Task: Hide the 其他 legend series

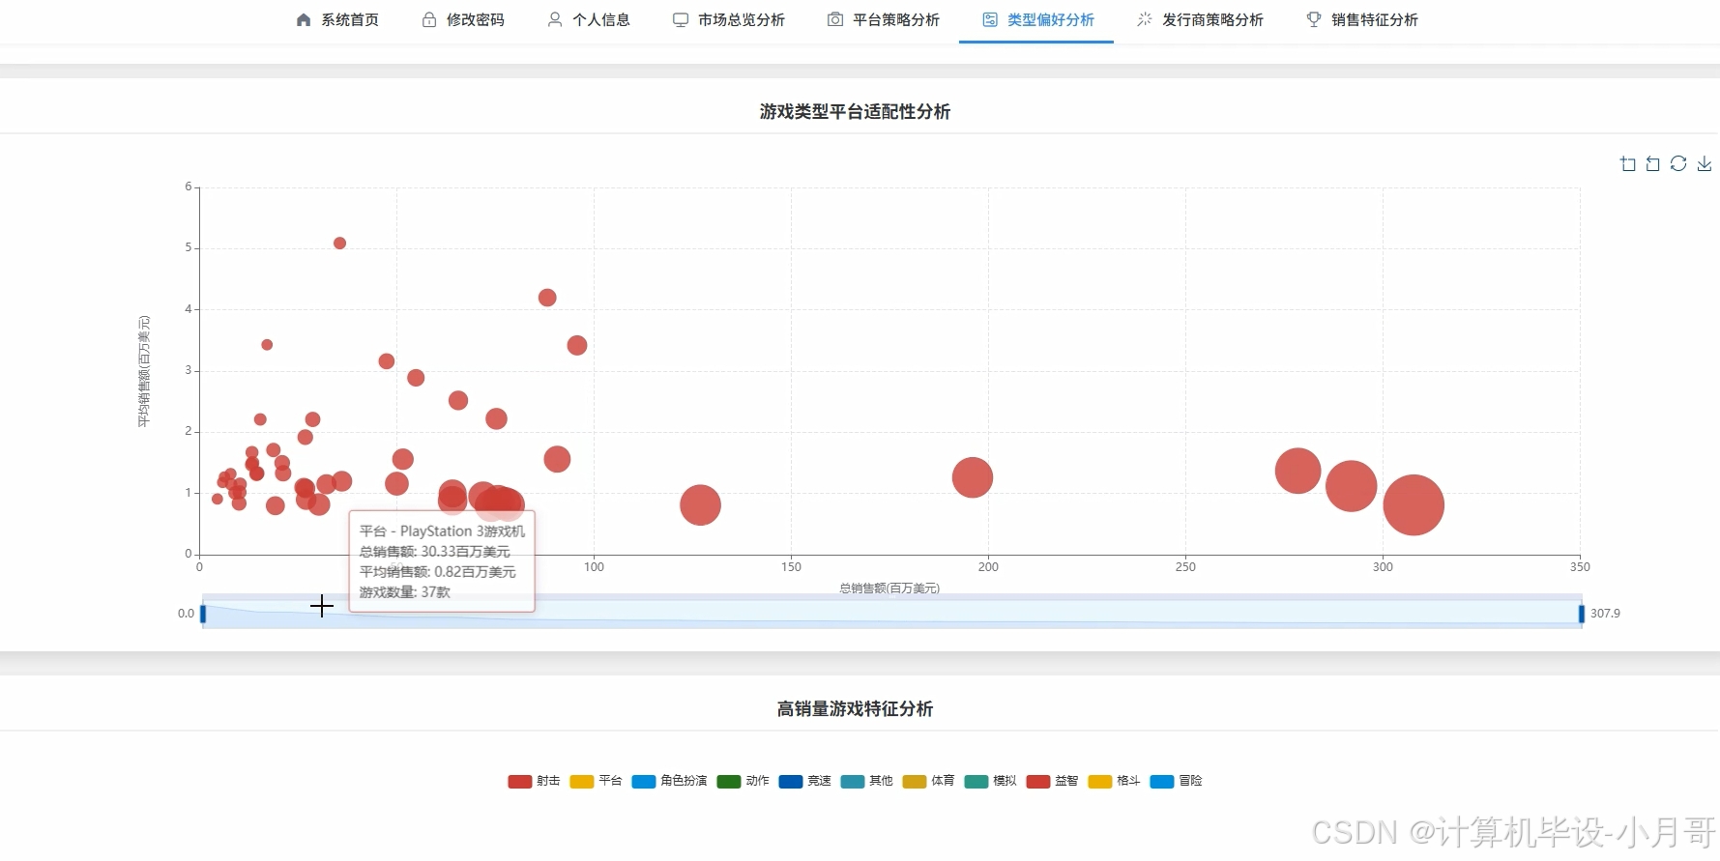Action: pos(867,781)
